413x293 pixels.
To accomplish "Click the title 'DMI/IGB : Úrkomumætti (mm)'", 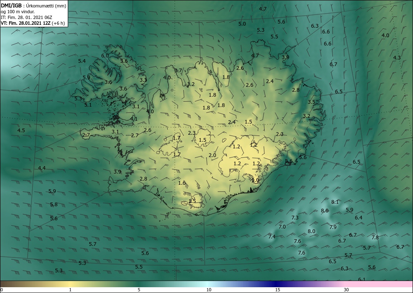I will click(x=33, y=5).
